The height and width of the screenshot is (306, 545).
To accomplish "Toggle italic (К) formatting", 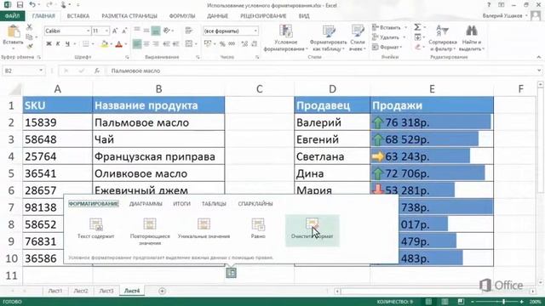I will [x=58, y=43].
